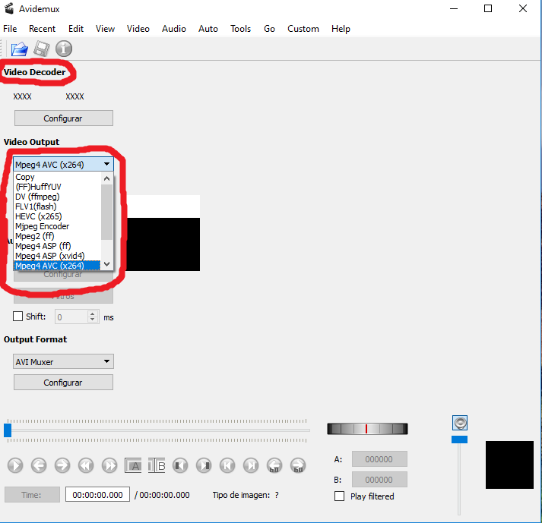This screenshot has width=542, height=523.
Task: Decrease Shift value with down arrow
Action: point(92,320)
